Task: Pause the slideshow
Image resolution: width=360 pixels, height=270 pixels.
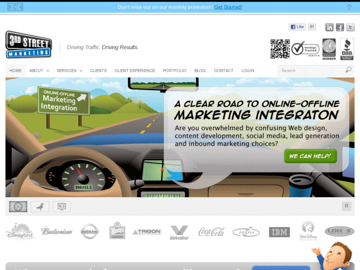Action: pos(347,206)
